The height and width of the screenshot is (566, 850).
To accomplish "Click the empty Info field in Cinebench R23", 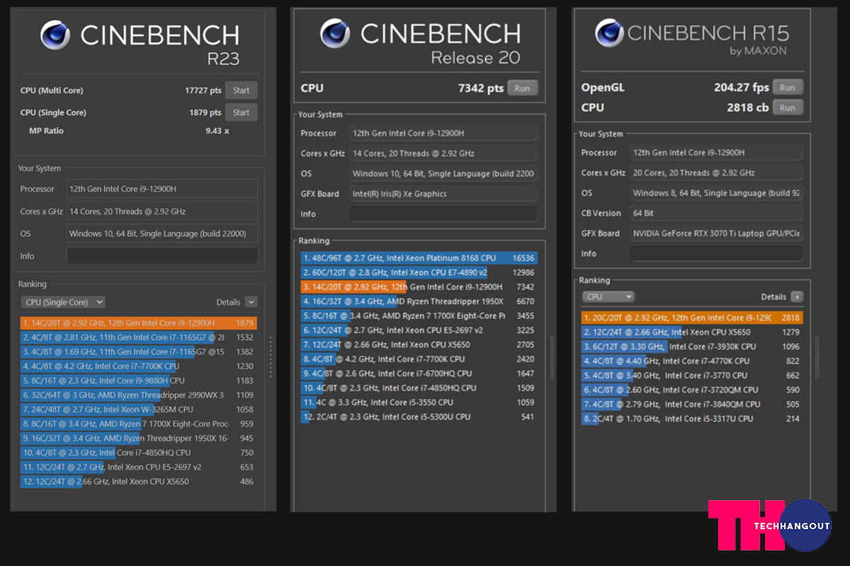I will [162, 256].
